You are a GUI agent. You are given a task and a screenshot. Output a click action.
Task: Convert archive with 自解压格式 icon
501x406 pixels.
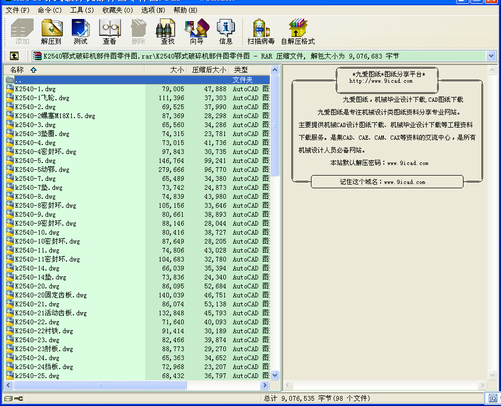tap(297, 31)
